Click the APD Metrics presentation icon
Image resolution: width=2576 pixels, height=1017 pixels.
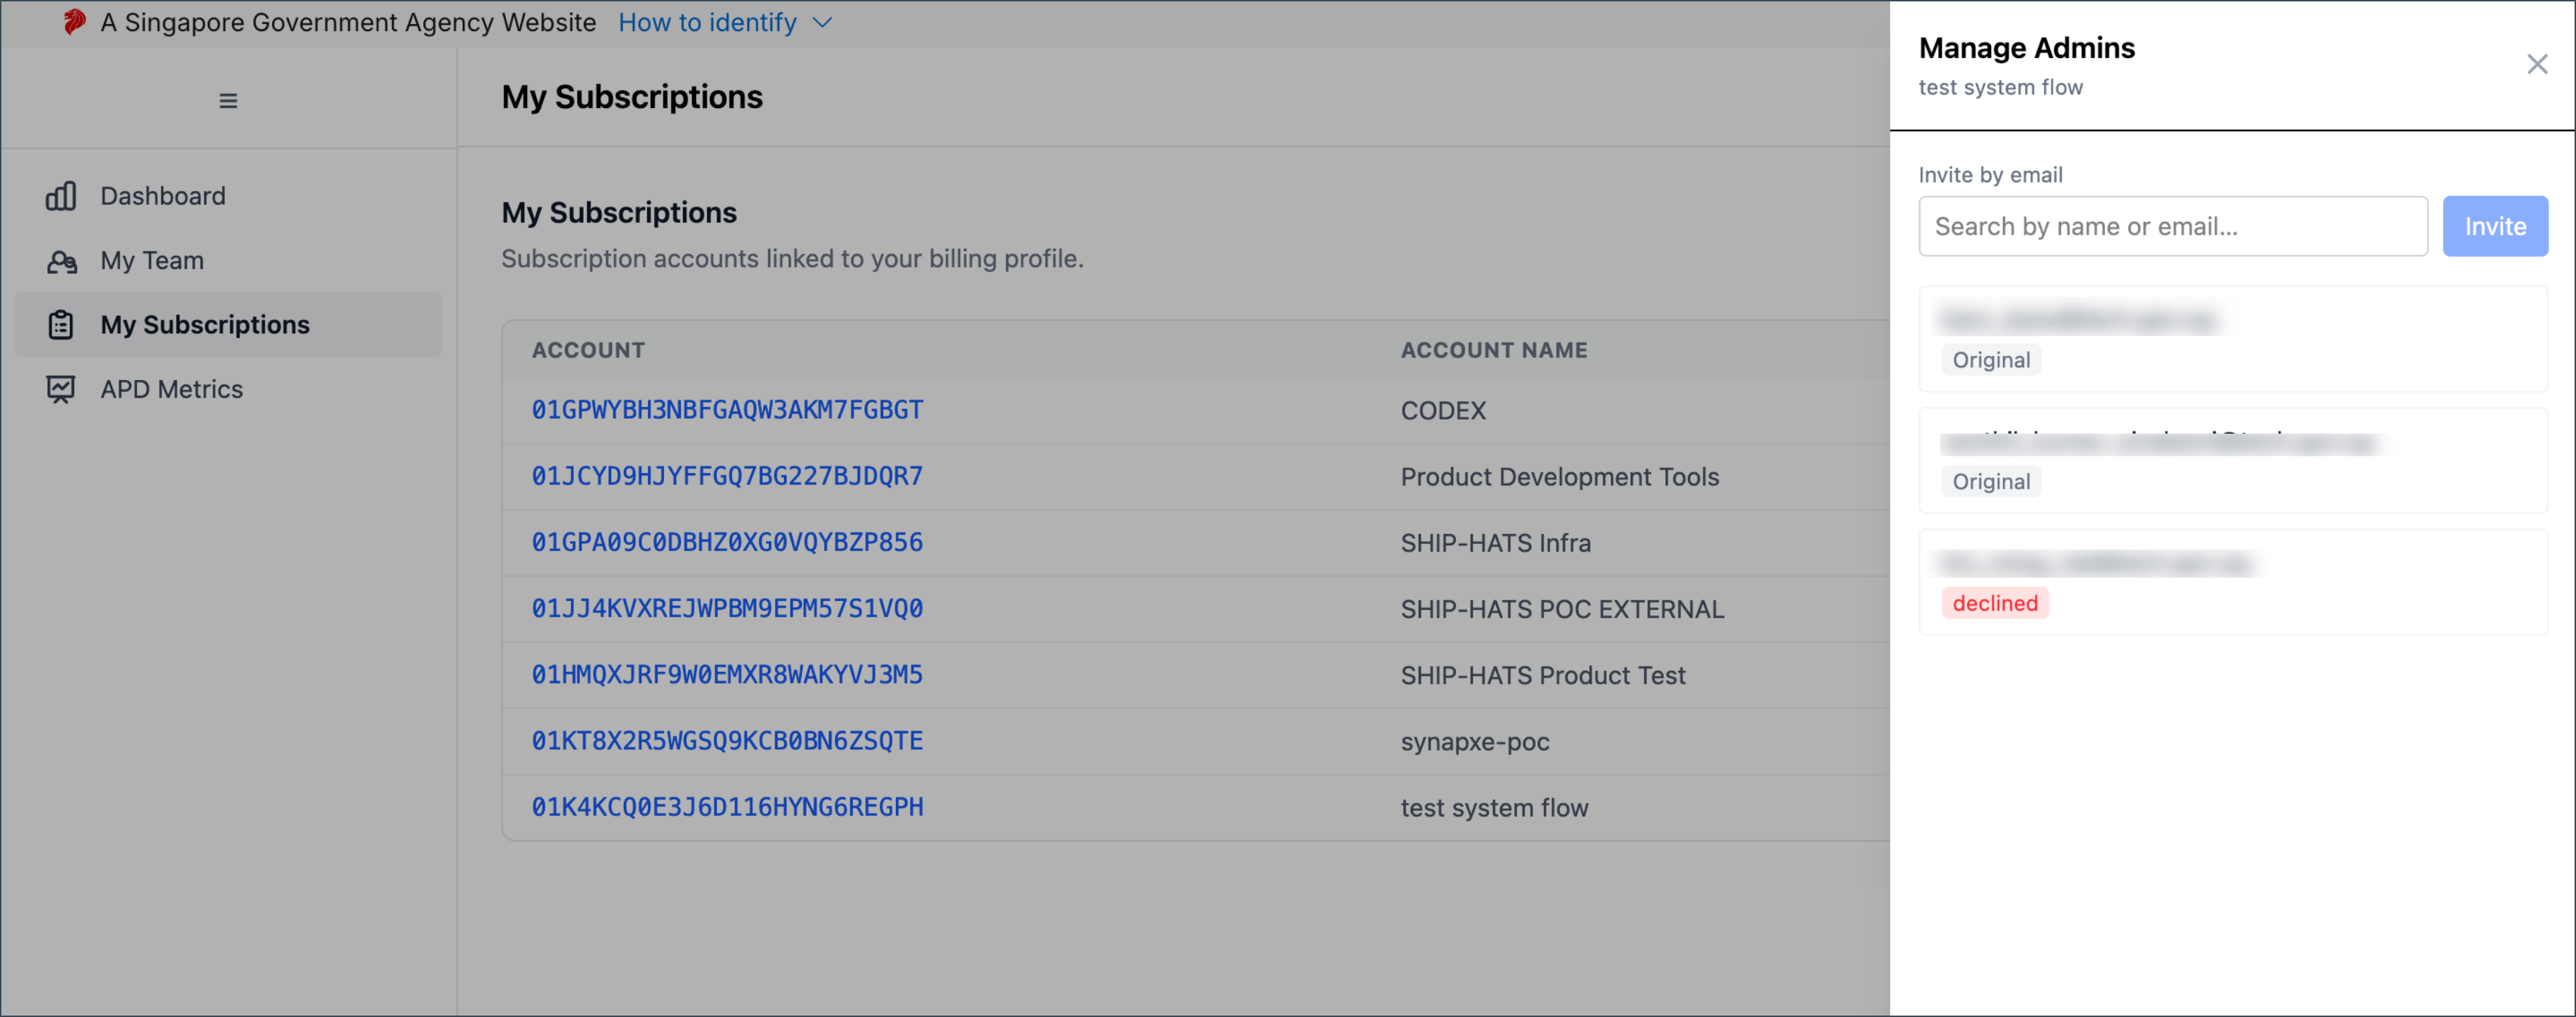[x=61, y=389]
